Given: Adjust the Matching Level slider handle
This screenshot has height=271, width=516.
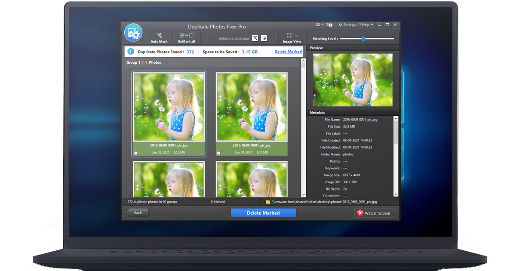Looking at the screenshot, I should click(x=363, y=39).
